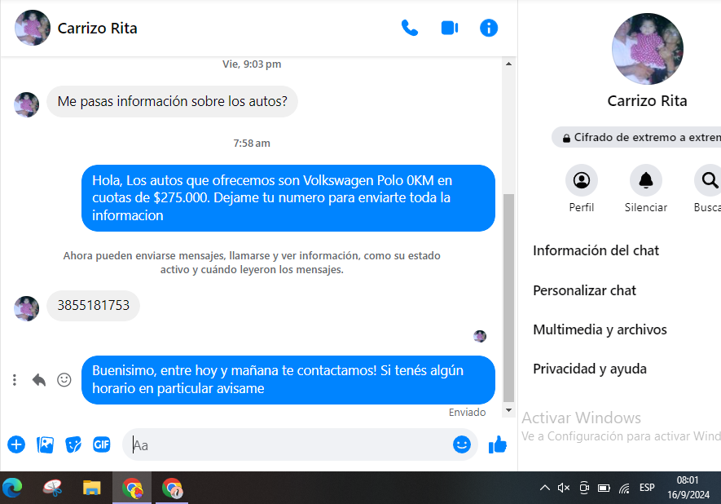
Task: Open more actions plus icon
Action: coord(16,444)
